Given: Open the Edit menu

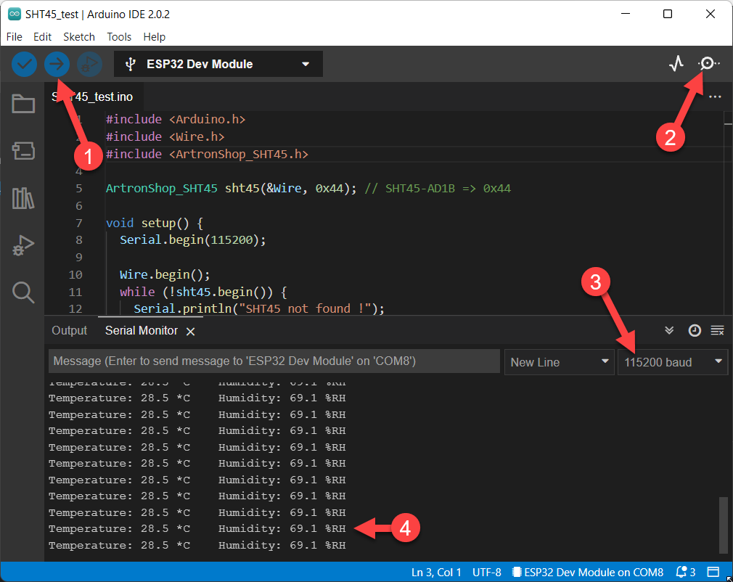Looking at the screenshot, I should coord(42,37).
